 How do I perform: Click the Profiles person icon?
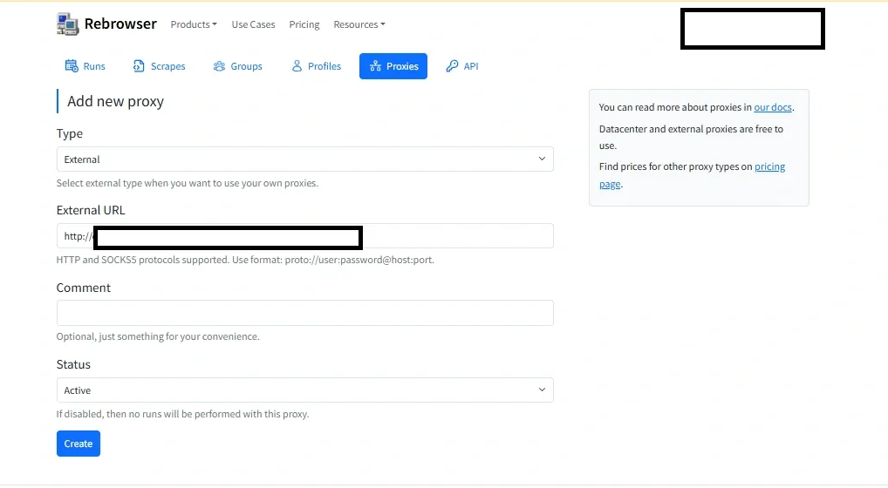coord(297,65)
